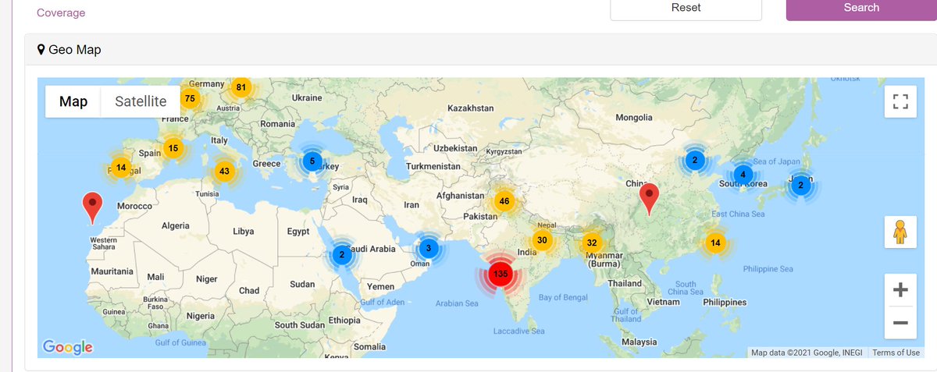Switch to Satellite map view
937x372 pixels.
141,101
